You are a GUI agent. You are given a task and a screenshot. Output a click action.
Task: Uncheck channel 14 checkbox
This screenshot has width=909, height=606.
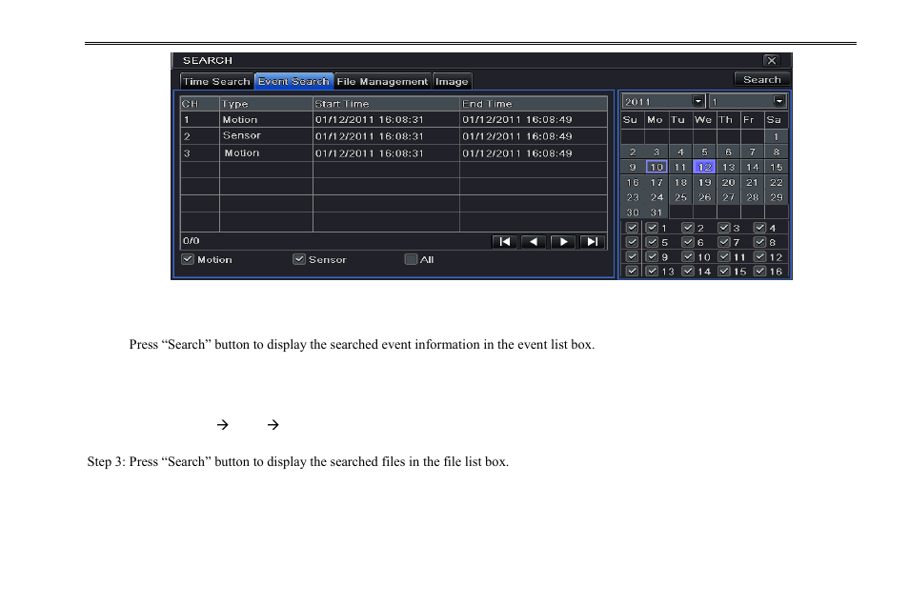[x=688, y=271]
